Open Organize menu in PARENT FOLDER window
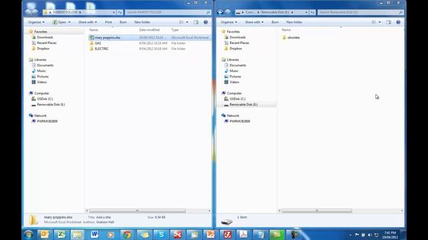 (x=36, y=22)
